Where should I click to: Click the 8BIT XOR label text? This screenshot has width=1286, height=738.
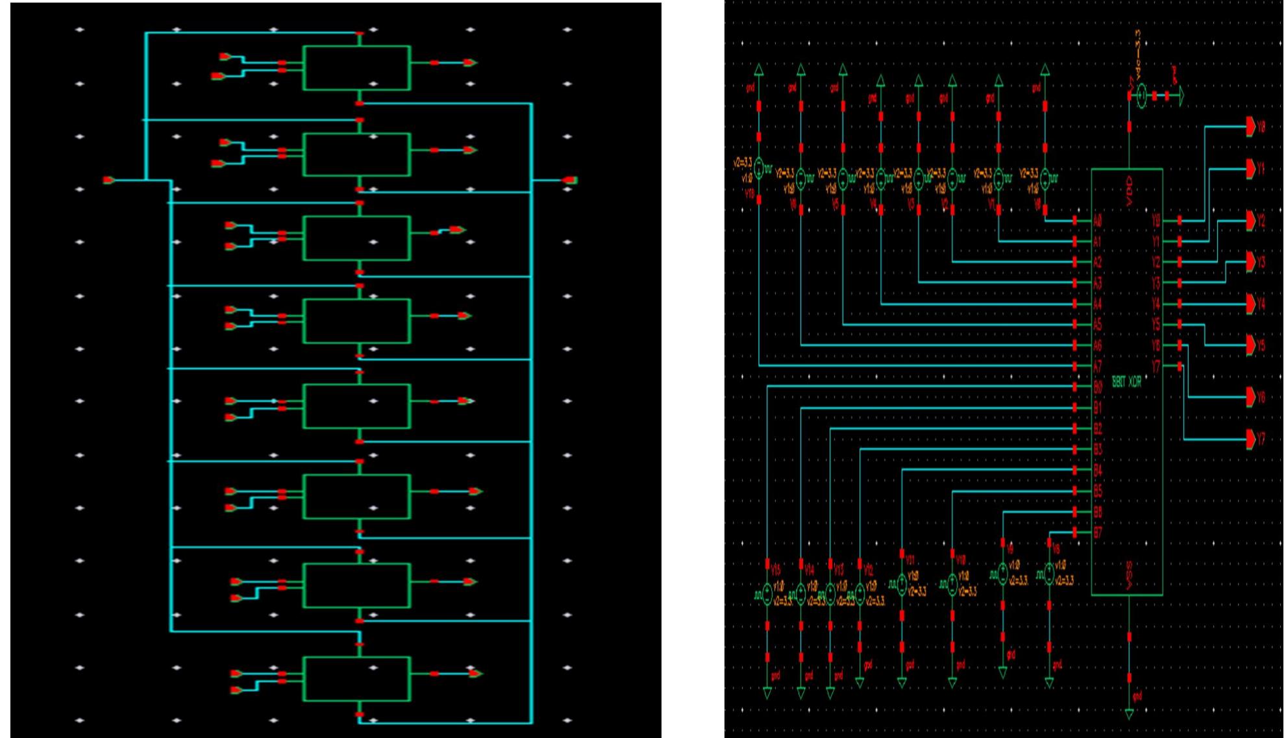point(1126,381)
